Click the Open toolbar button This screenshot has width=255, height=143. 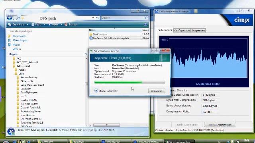tap(53, 25)
